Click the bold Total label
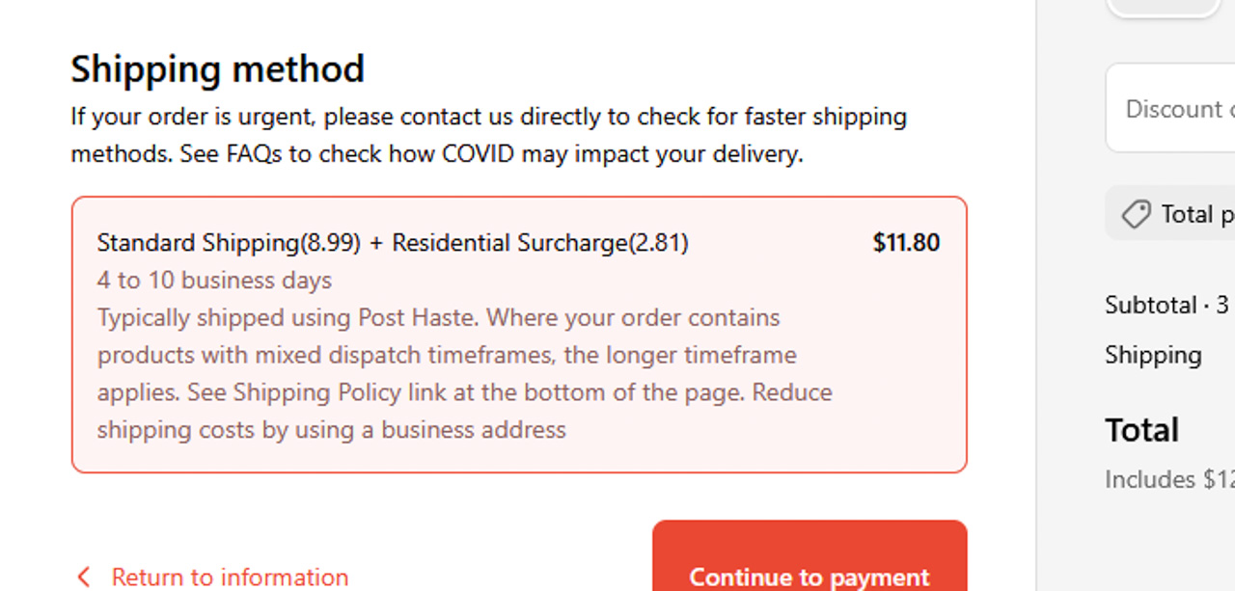The image size is (1235, 591). (1141, 429)
